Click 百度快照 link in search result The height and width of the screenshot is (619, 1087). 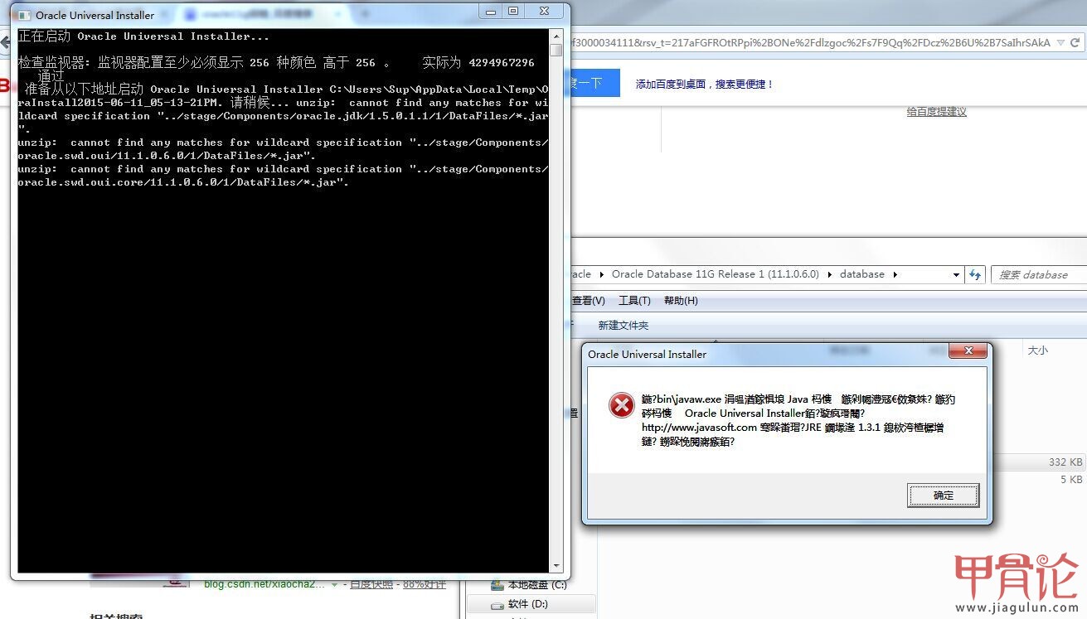pos(371,584)
